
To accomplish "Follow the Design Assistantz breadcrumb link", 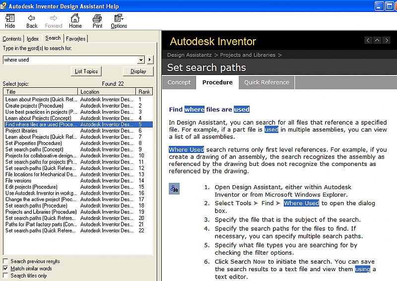I will 190,55.
